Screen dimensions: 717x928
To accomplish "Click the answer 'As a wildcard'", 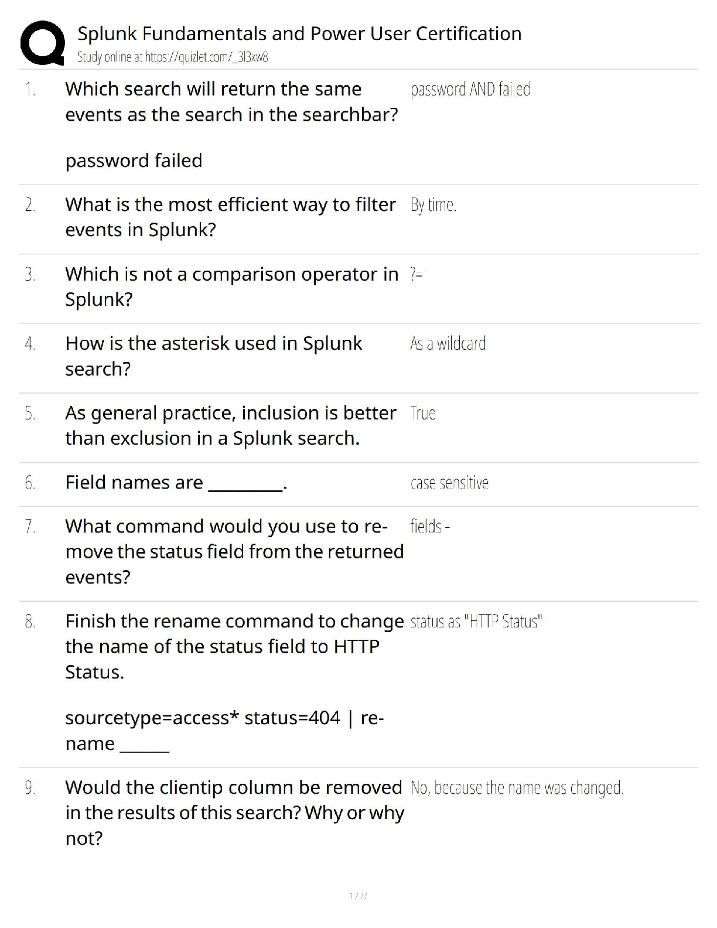I will 448,344.
